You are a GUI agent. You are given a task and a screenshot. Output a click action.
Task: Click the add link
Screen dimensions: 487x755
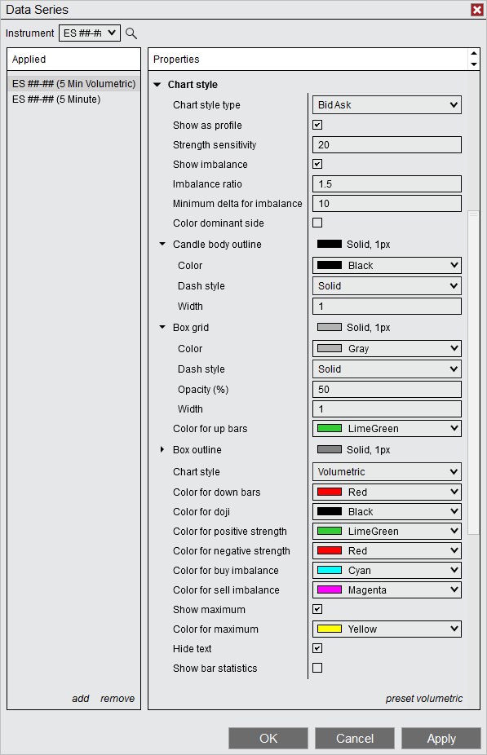click(80, 698)
